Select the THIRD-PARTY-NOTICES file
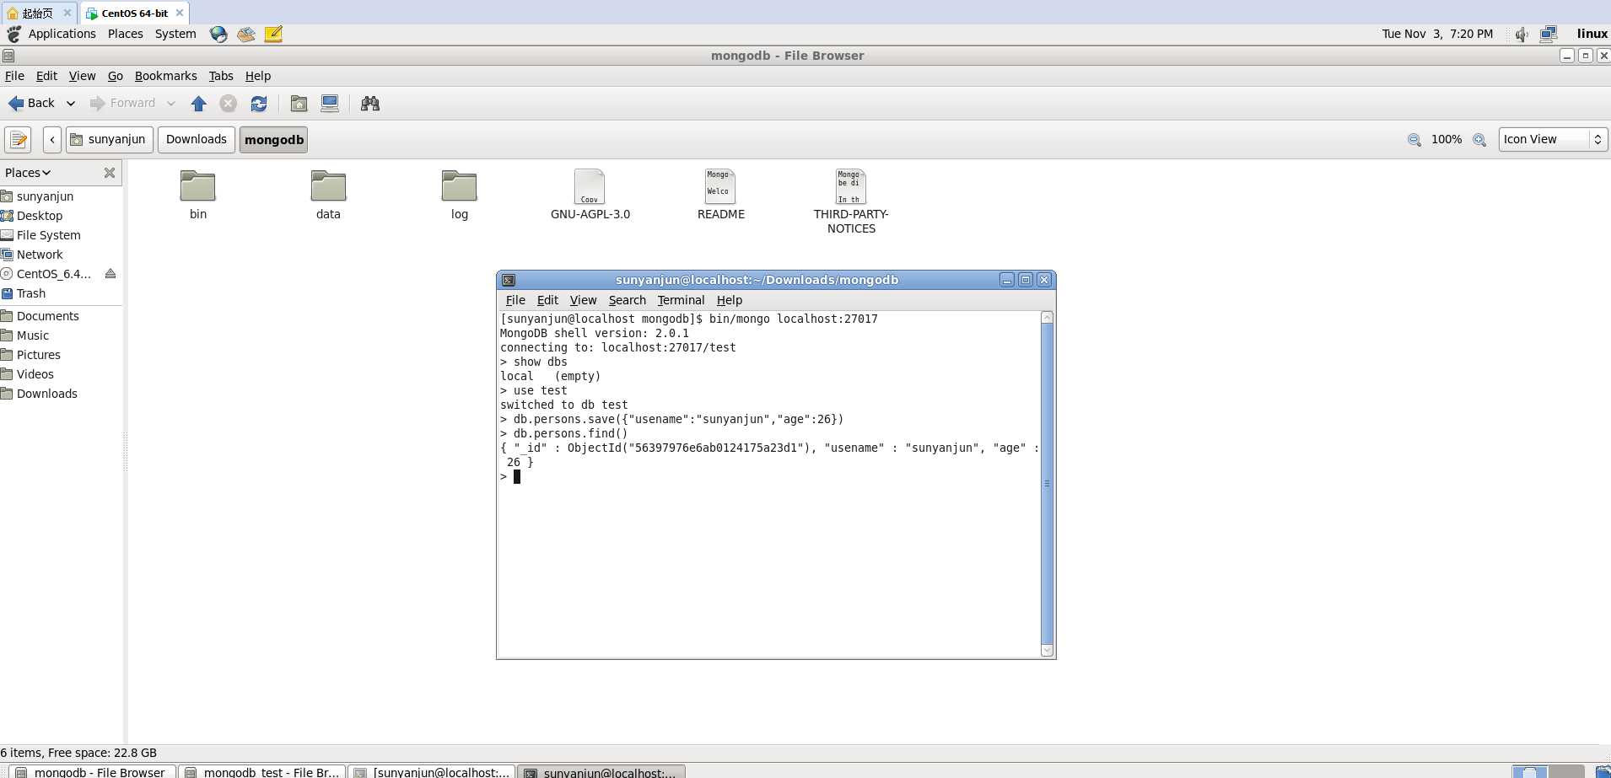Image resolution: width=1611 pixels, height=778 pixels. click(851, 202)
